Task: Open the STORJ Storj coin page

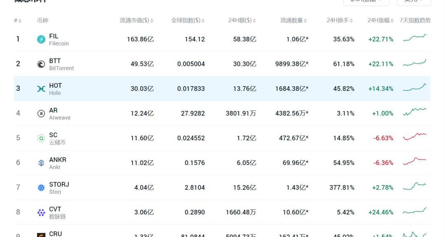Action: (59, 188)
